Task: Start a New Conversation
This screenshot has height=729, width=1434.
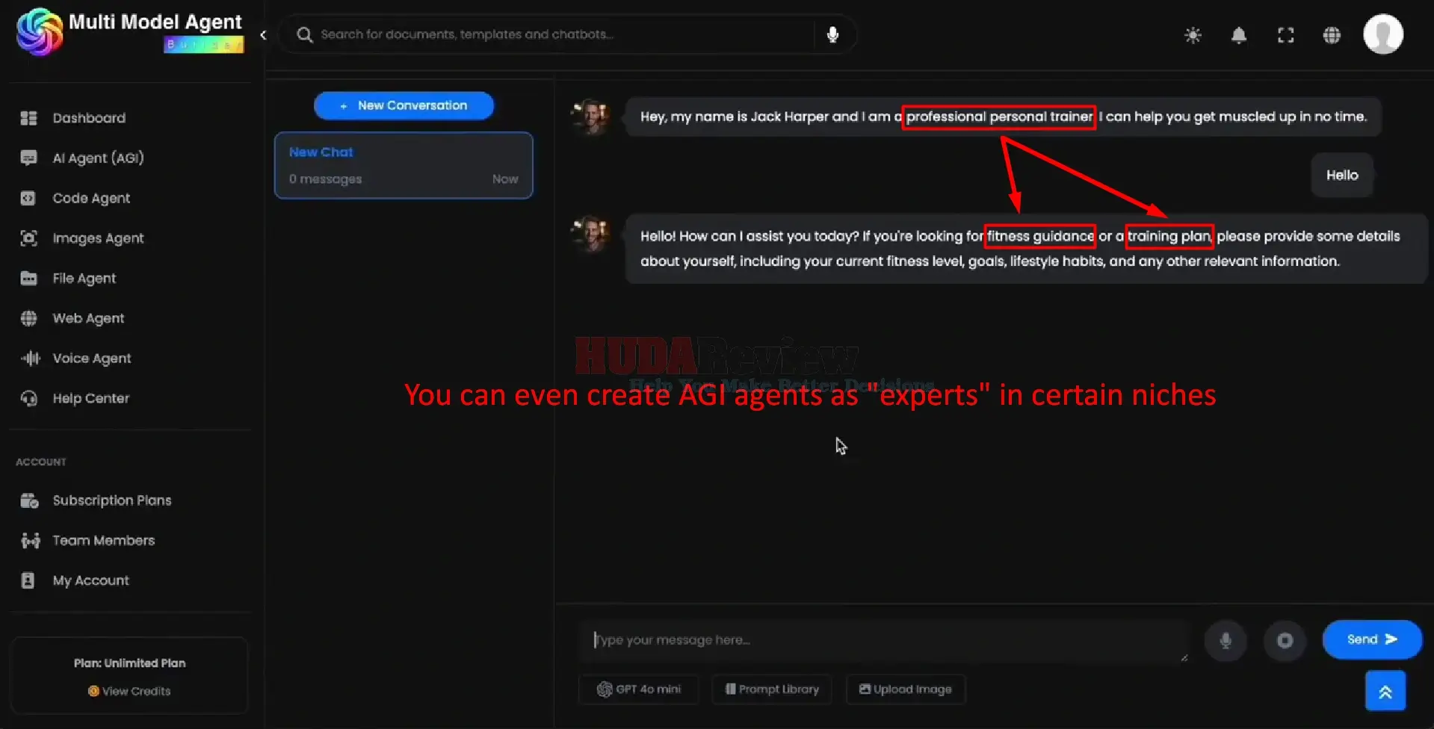Action: pyautogui.click(x=404, y=105)
